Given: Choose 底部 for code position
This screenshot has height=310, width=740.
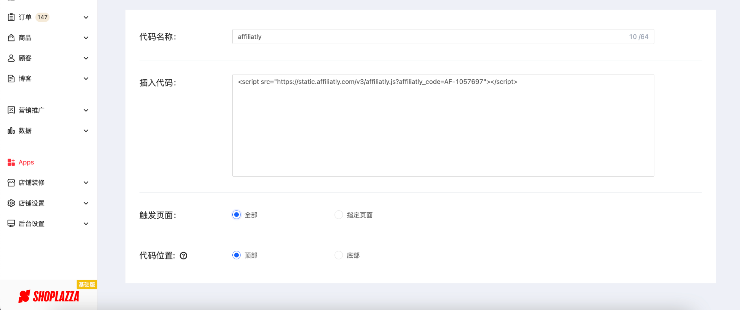Looking at the screenshot, I should point(338,255).
